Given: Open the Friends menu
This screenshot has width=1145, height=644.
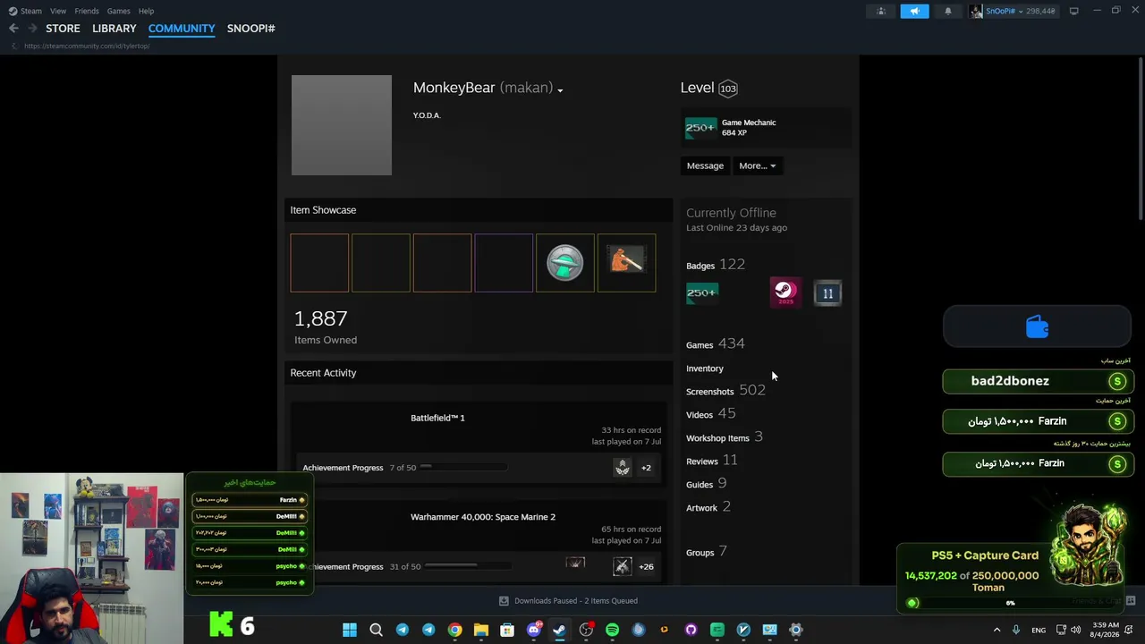Looking at the screenshot, I should click(87, 11).
